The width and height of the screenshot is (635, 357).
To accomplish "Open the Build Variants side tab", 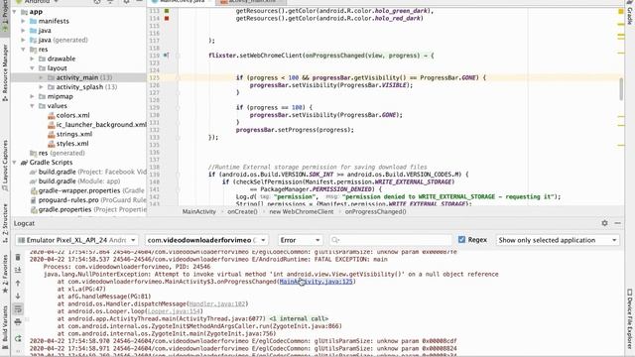I will click(x=5, y=327).
